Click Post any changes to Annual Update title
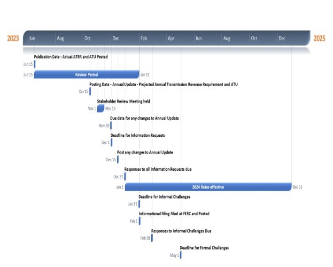Screen dimensions: 333x267 [145, 152]
